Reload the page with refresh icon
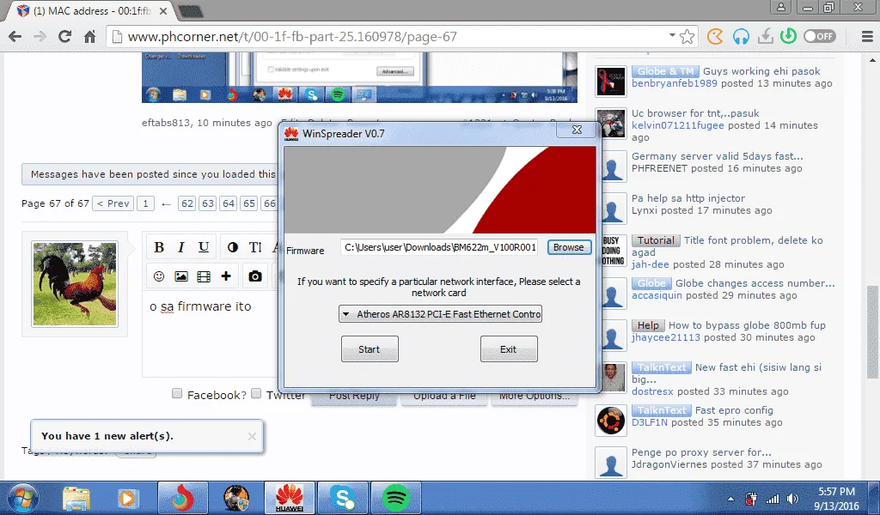The width and height of the screenshot is (880, 515). [64, 36]
